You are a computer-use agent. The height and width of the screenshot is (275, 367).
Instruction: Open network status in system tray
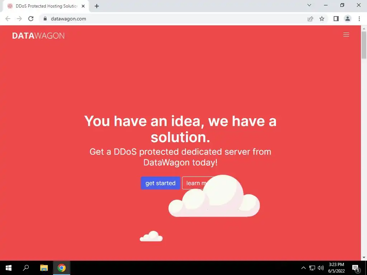(312, 268)
